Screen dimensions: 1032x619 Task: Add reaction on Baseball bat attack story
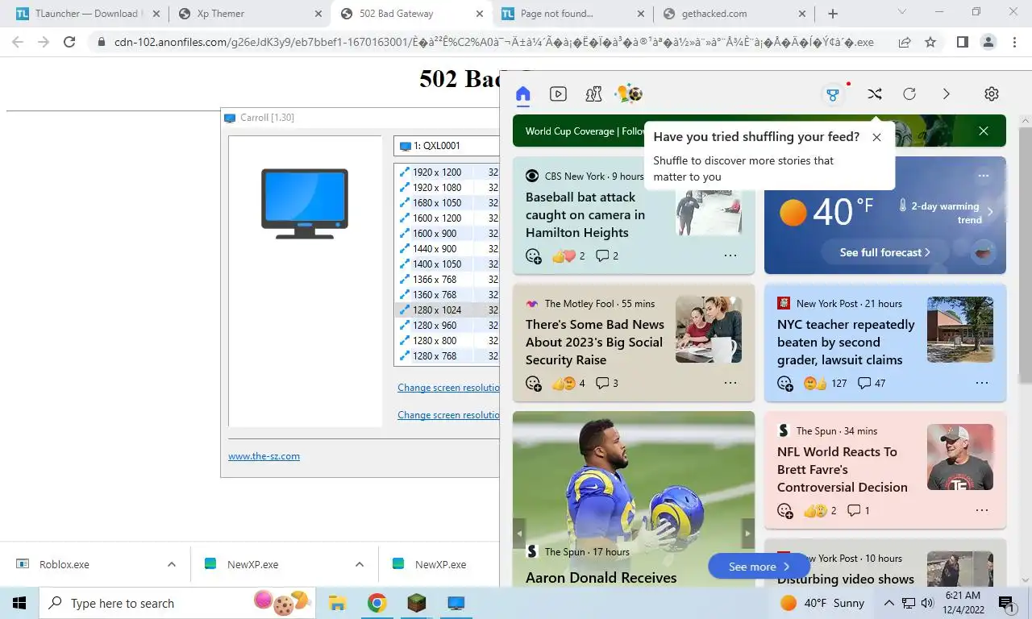point(534,256)
